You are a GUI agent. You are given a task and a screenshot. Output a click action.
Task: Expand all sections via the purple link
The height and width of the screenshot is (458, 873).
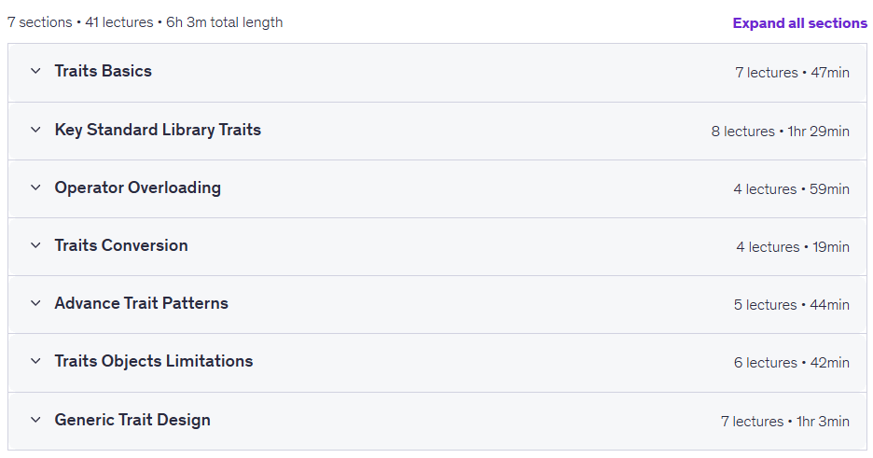point(799,22)
